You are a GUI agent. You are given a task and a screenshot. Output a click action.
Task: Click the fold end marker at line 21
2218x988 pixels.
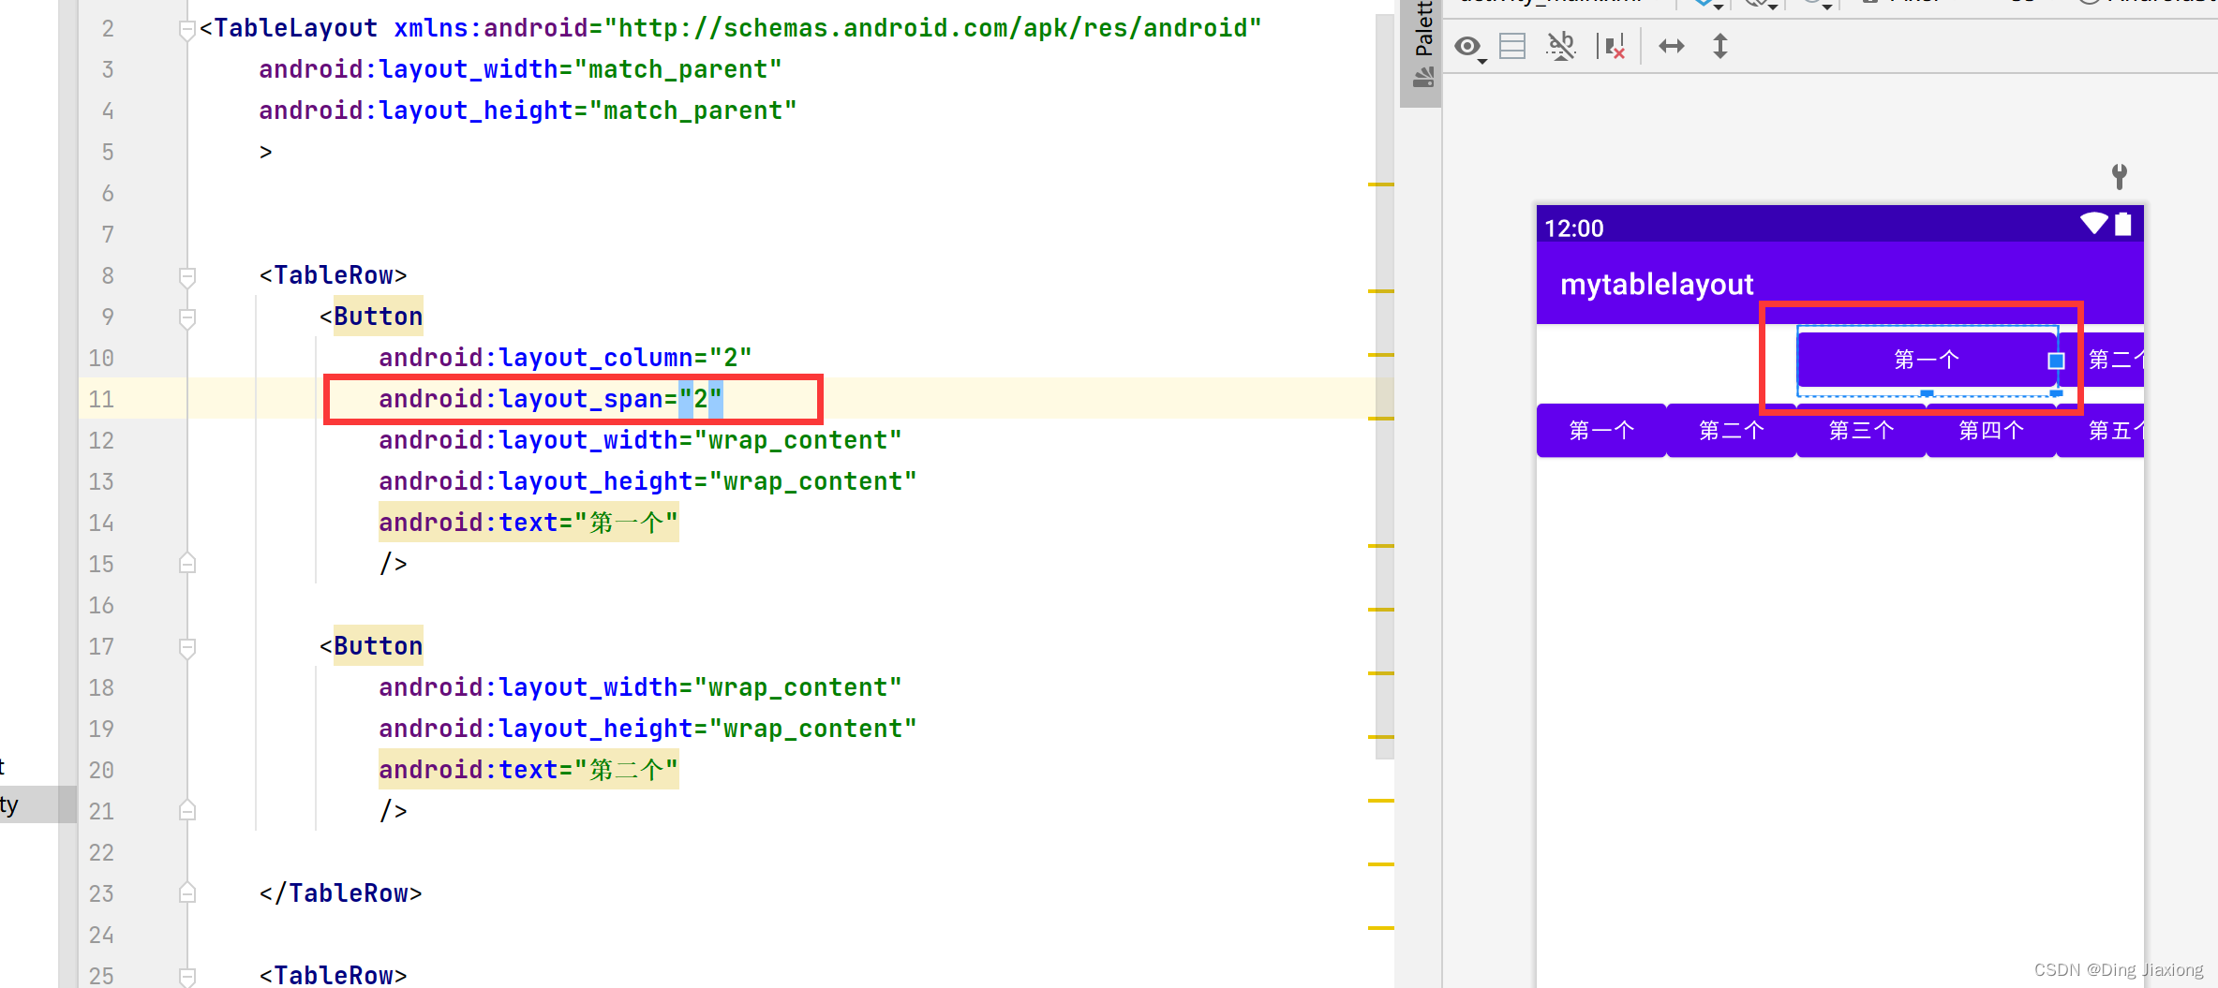pyautogui.click(x=187, y=811)
